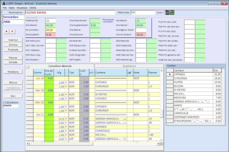229x152 pixels.
Task: Click the Ore Supplementari field 9.30
Action: coord(95,25)
